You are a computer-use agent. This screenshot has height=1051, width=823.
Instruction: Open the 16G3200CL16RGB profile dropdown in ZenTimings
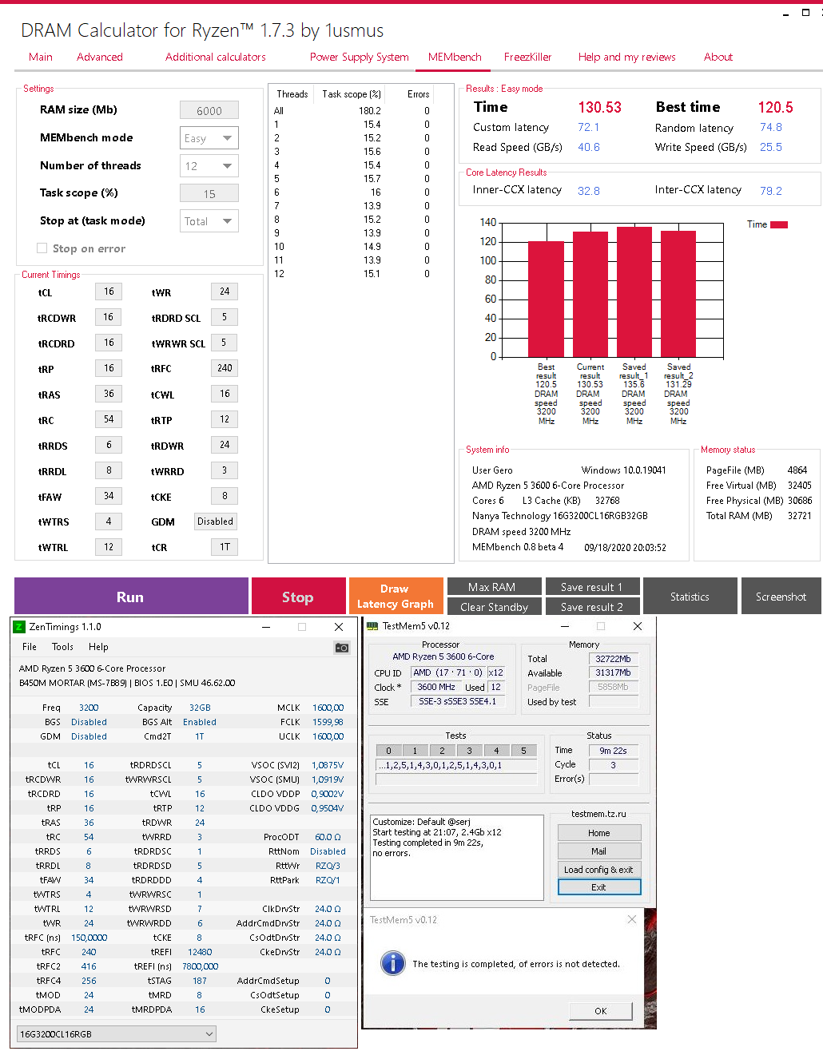(116, 1033)
